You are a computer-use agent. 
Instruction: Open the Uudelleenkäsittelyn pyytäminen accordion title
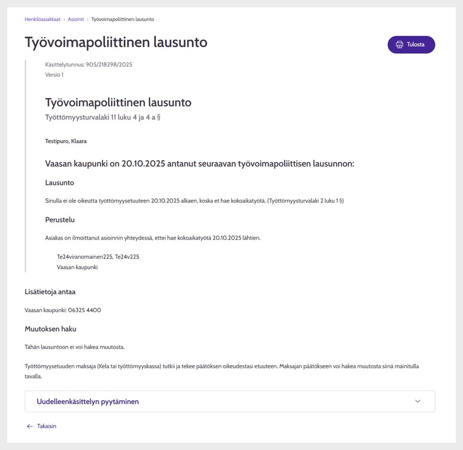[x=88, y=401]
